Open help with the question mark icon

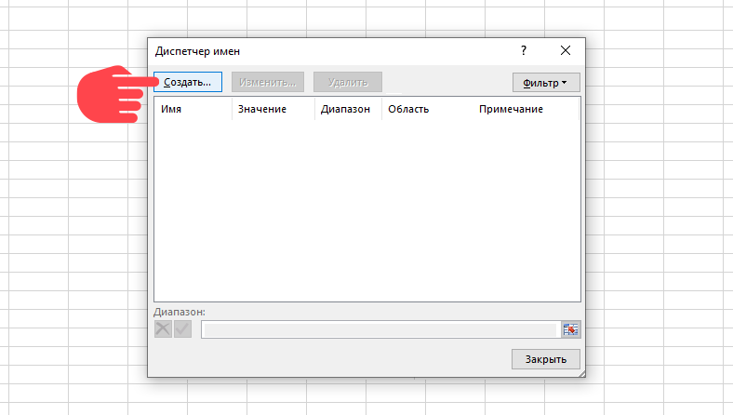[524, 50]
